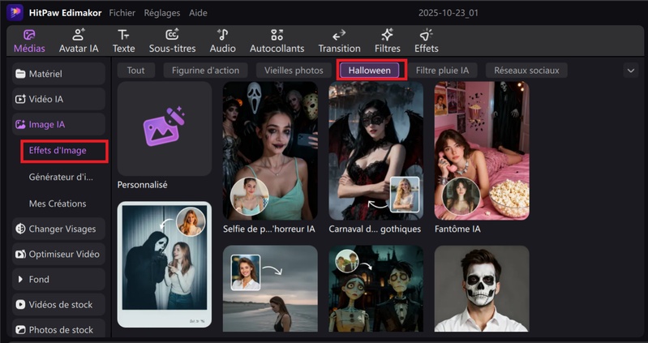Select the Vieilles photos tab

tap(294, 71)
